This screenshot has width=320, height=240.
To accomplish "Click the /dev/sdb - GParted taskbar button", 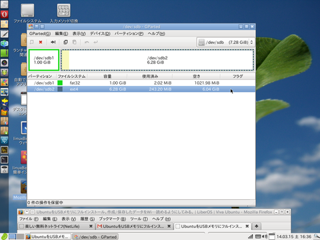I will click(x=95, y=237).
